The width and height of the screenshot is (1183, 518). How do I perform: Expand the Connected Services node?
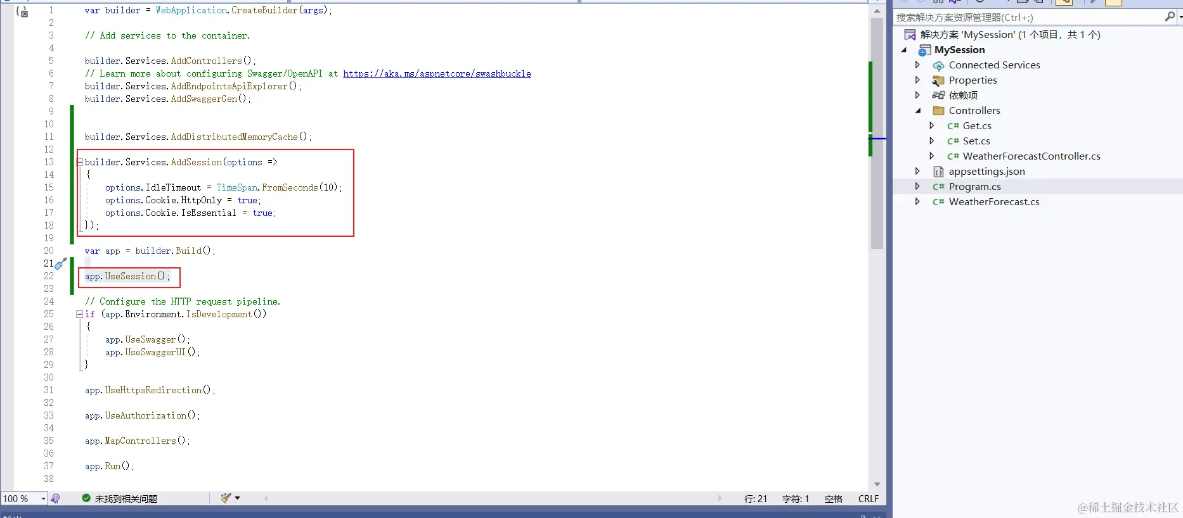pos(917,65)
